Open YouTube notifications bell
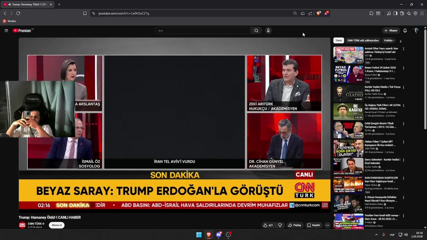The image size is (427, 240). tap(405, 30)
